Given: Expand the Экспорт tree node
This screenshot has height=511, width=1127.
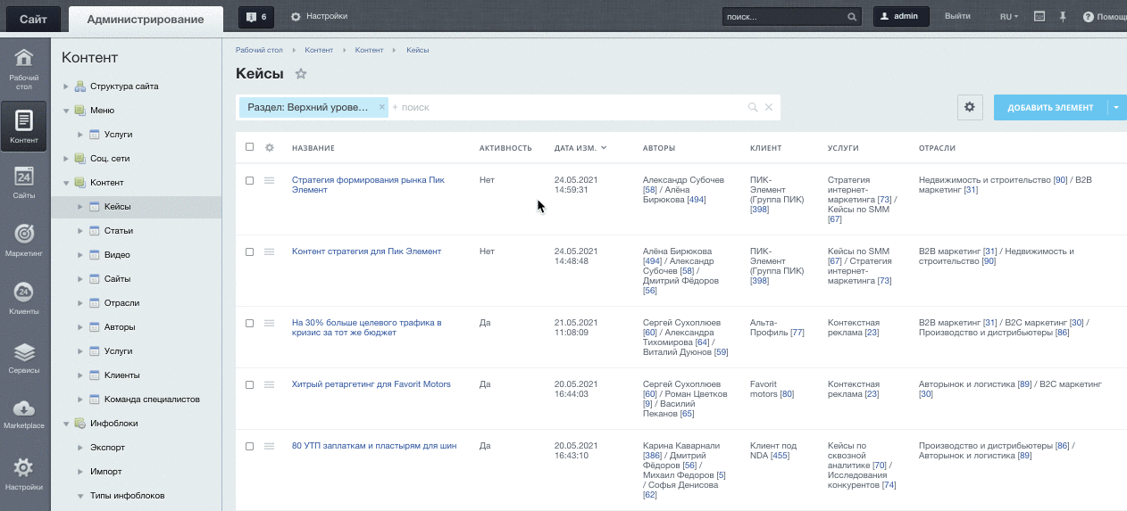Looking at the screenshot, I should coord(80,448).
